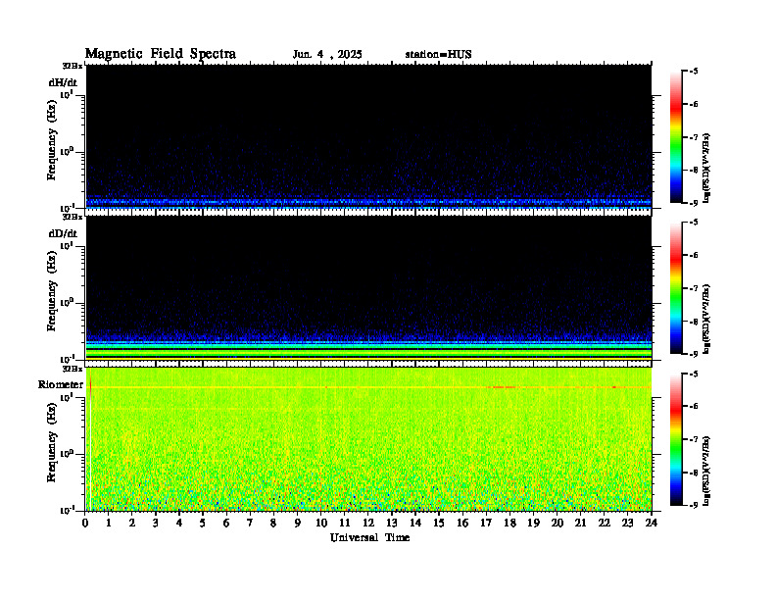Click the log(PSD) units label beside the Riometer color bar

706,470
